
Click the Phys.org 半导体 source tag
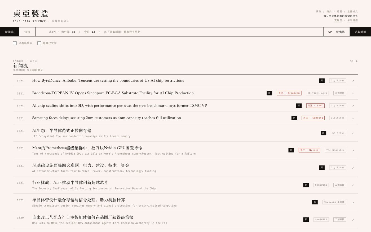[334, 202]
